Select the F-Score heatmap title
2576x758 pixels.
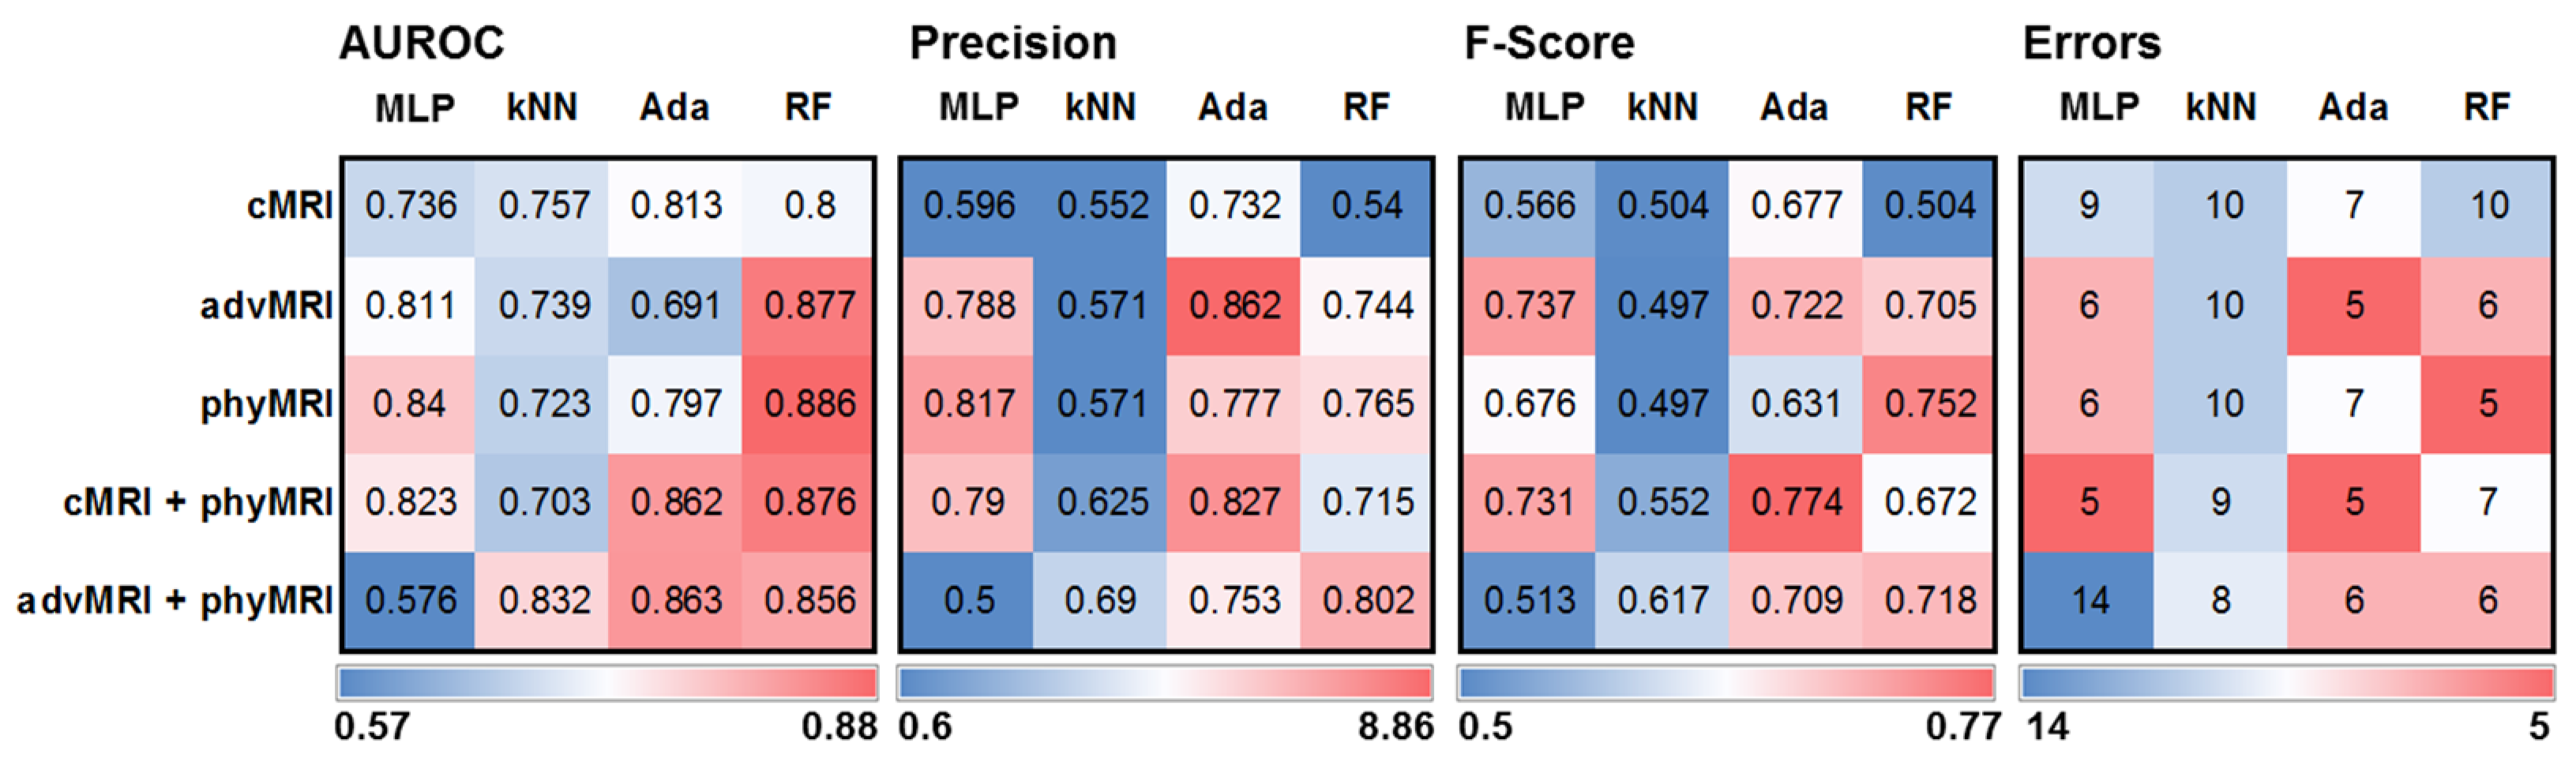(1549, 44)
